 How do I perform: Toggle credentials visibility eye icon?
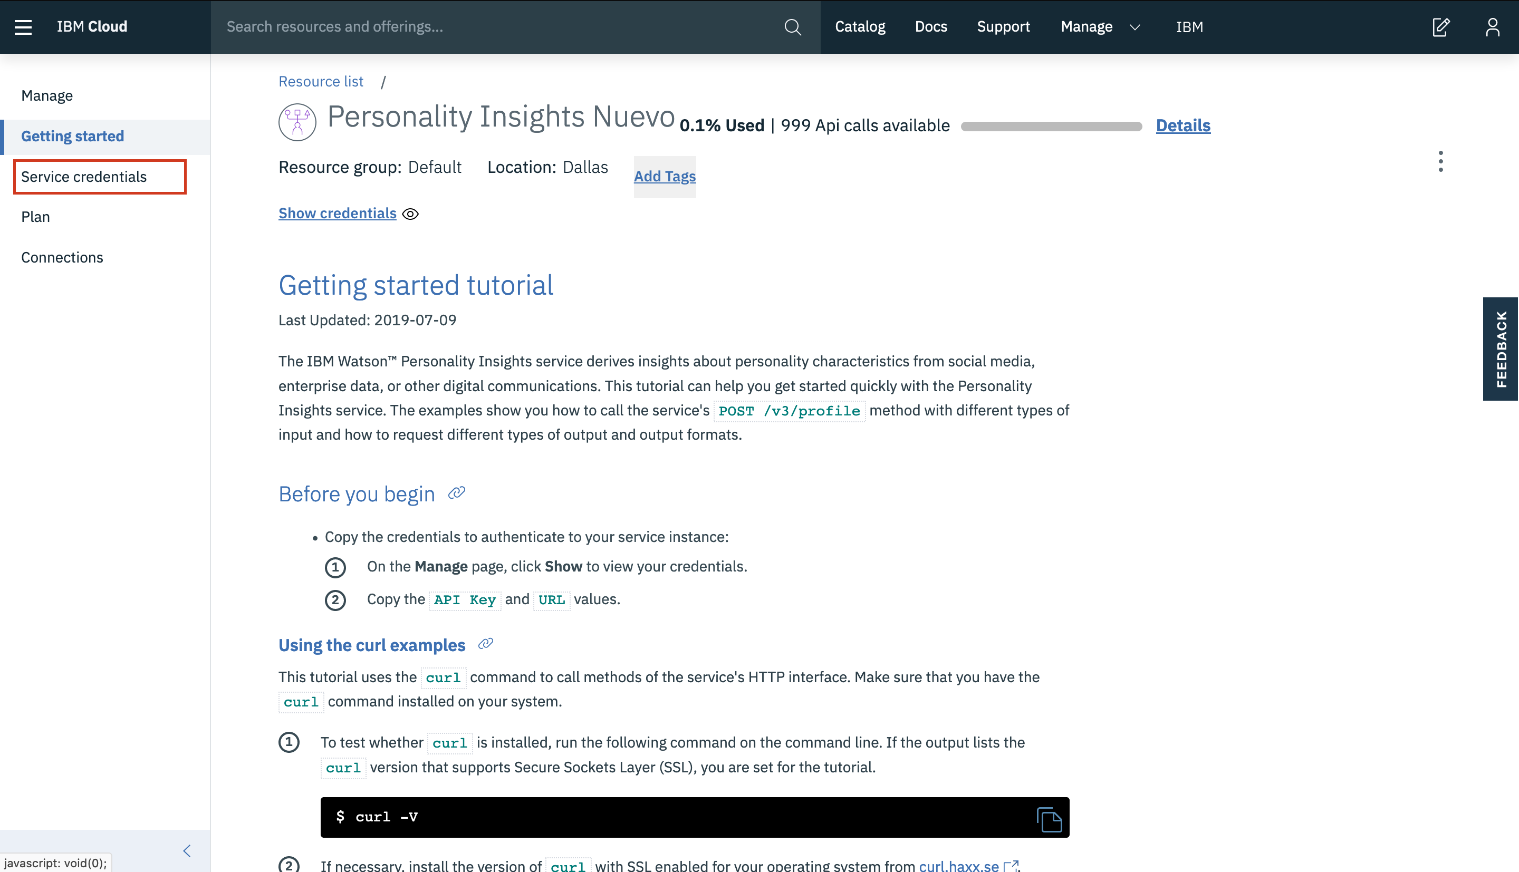(x=410, y=214)
